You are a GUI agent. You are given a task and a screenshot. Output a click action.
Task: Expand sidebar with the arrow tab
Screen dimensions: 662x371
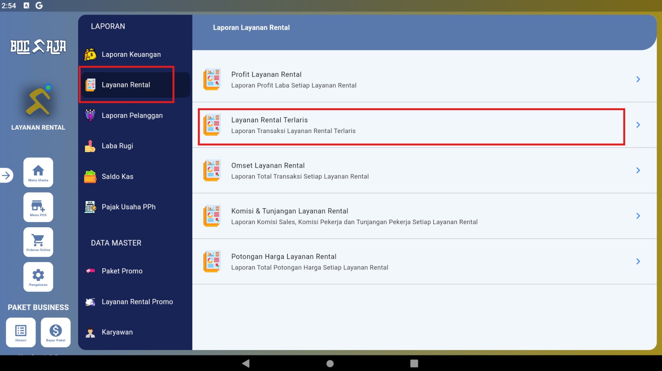pyautogui.click(x=6, y=175)
